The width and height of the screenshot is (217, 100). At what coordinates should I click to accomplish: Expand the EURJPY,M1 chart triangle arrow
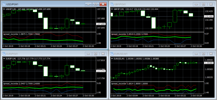(x=4, y=59)
